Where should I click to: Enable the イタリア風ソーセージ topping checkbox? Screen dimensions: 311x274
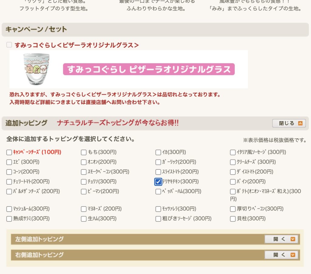[233, 152]
